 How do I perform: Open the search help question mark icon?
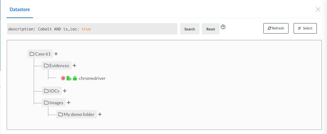[x=223, y=27]
